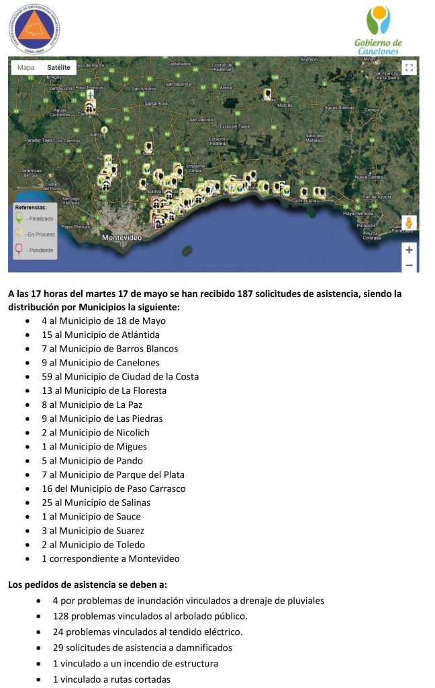Click the headline about 187 solicitudes de asistencia
The height and width of the screenshot is (688, 435).
tap(205, 300)
